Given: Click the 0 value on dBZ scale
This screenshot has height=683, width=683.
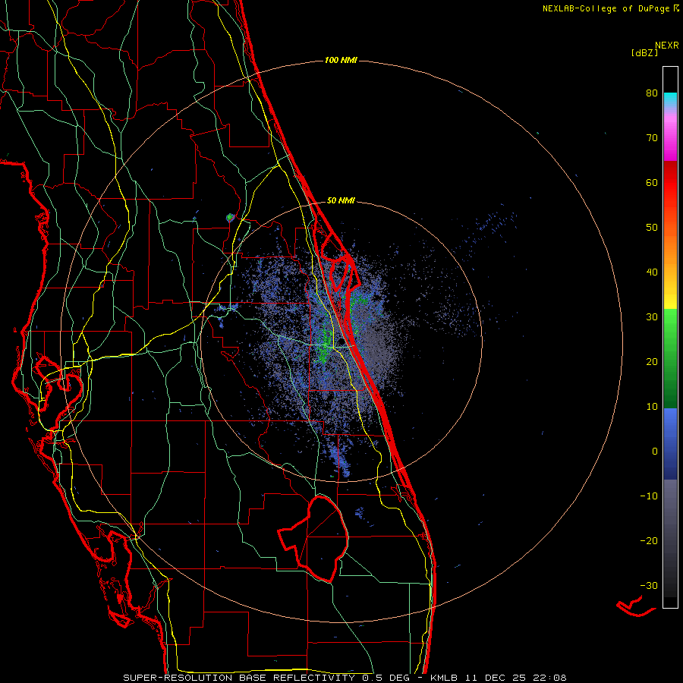Looking at the screenshot, I should [x=655, y=452].
